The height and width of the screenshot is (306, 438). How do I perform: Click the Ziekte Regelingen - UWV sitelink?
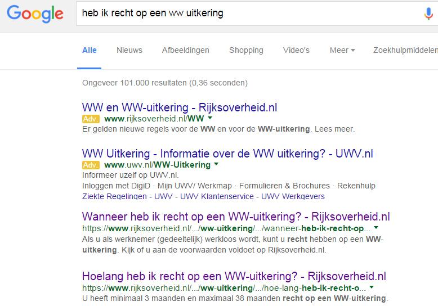(x=127, y=196)
